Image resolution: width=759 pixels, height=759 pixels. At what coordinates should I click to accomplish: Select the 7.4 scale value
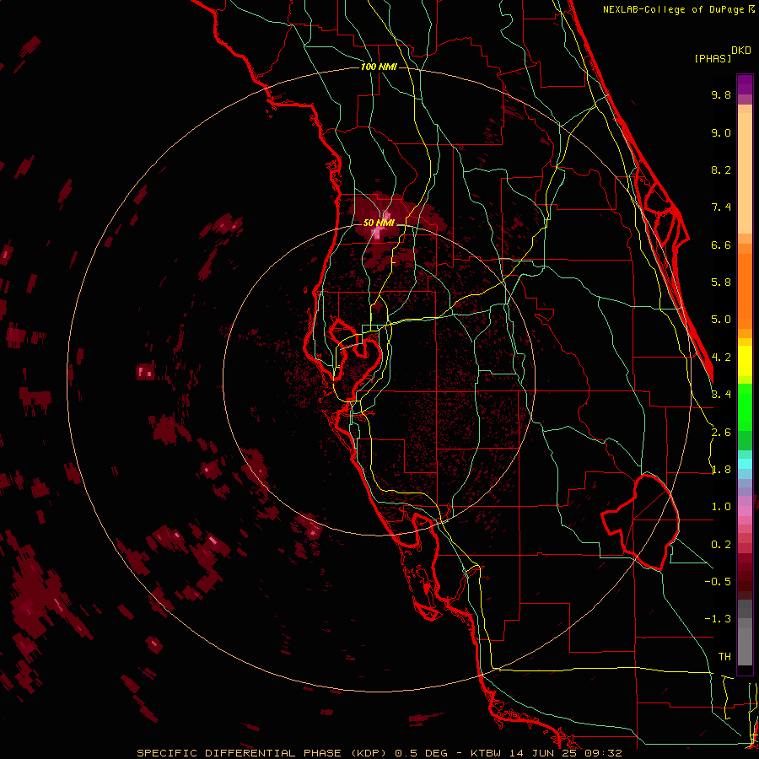(721, 207)
